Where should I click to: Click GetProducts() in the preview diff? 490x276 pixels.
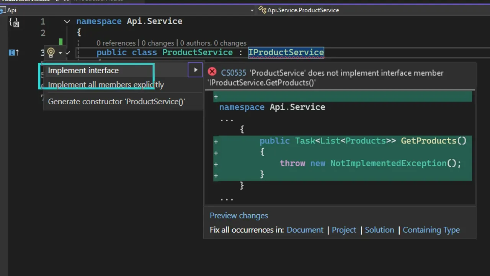click(434, 141)
